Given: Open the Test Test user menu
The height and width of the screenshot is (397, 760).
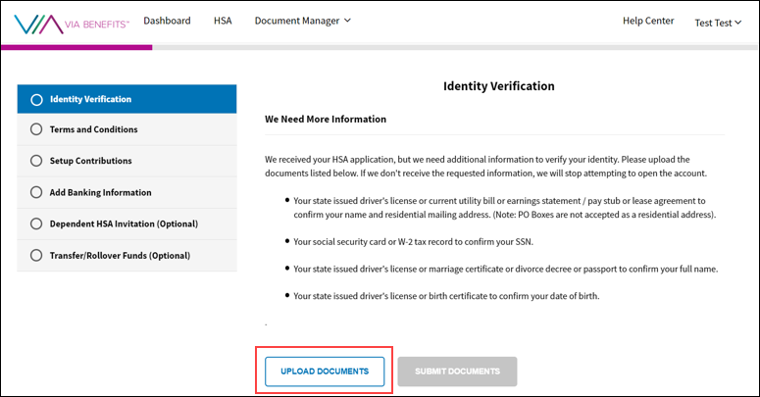Looking at the screenshot, I should (x=718, y=23).
